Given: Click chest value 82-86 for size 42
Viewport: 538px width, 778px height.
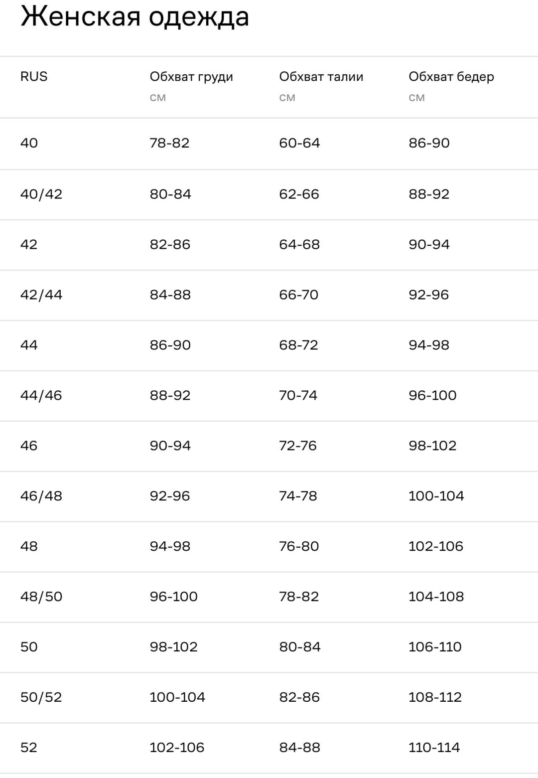Looking at the screenshot, I should 170,244.
